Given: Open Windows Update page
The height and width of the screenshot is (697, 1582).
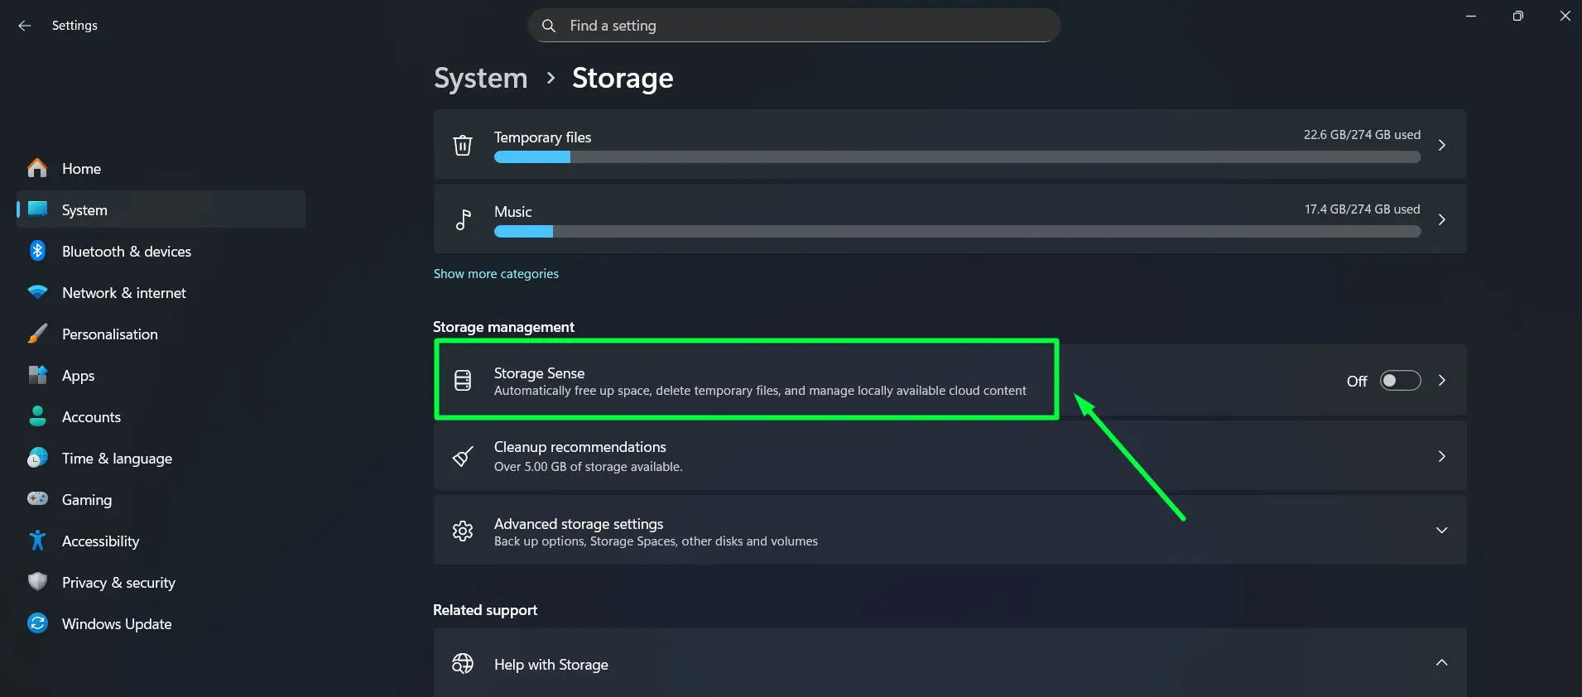Looking at the screenshot, I should 161,623.
